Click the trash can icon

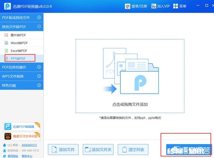[124, 150]
